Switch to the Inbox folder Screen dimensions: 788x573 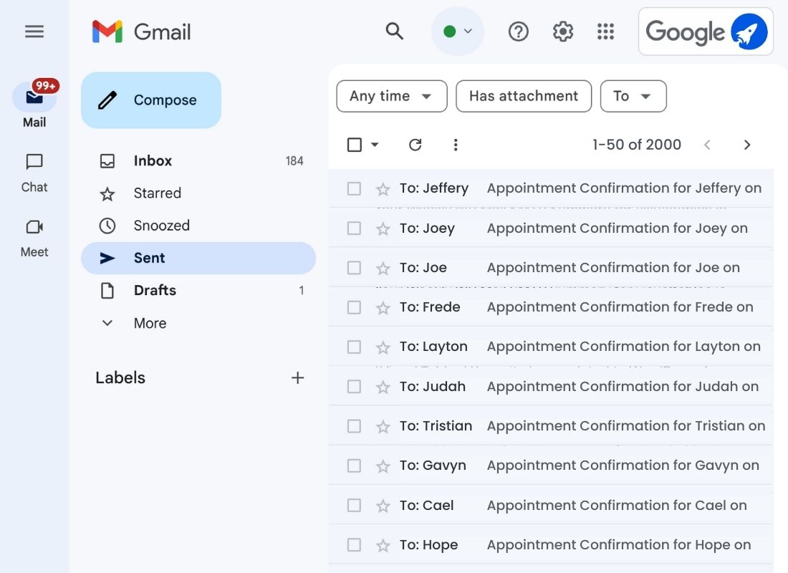[153, 160]
